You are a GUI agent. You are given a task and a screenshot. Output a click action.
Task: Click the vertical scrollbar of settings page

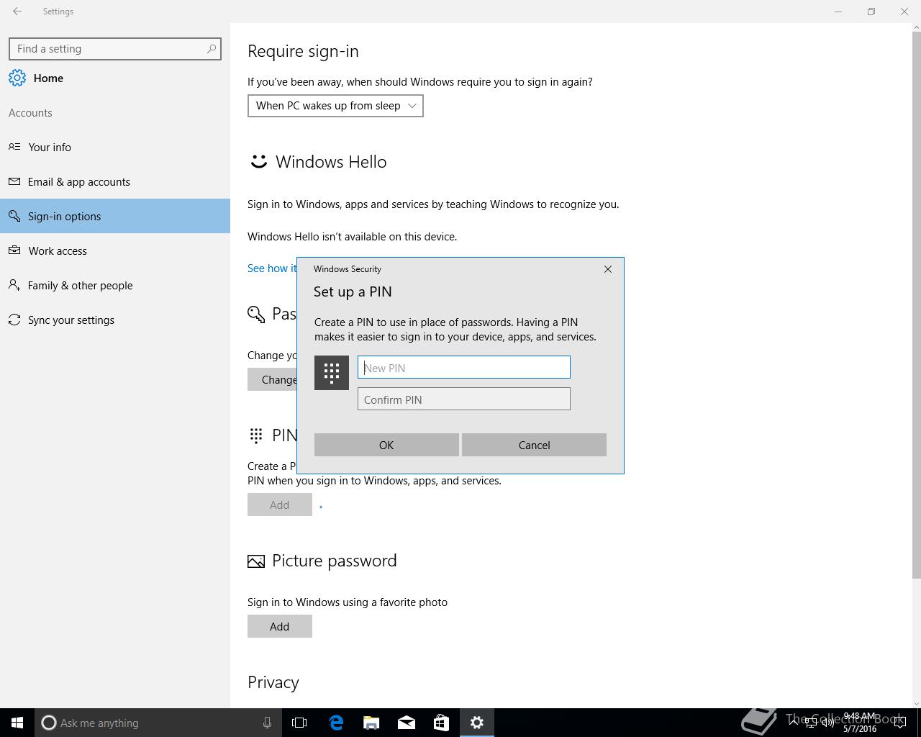[x=916, y=304]
